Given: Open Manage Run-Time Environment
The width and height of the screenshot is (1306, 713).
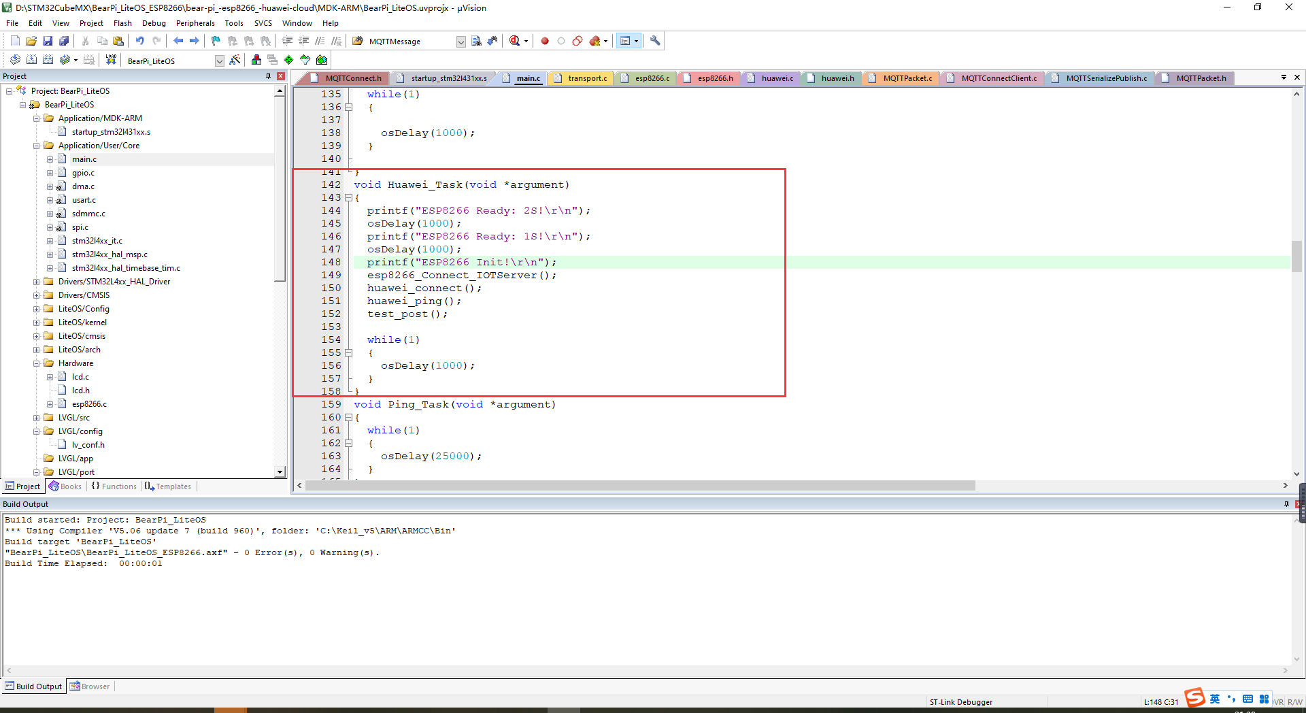Looking at the screenshot, I should [x=289, y=60].
